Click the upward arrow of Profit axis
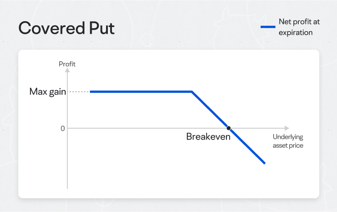This screenshot has width=337, height=212. tap(67, 70)
